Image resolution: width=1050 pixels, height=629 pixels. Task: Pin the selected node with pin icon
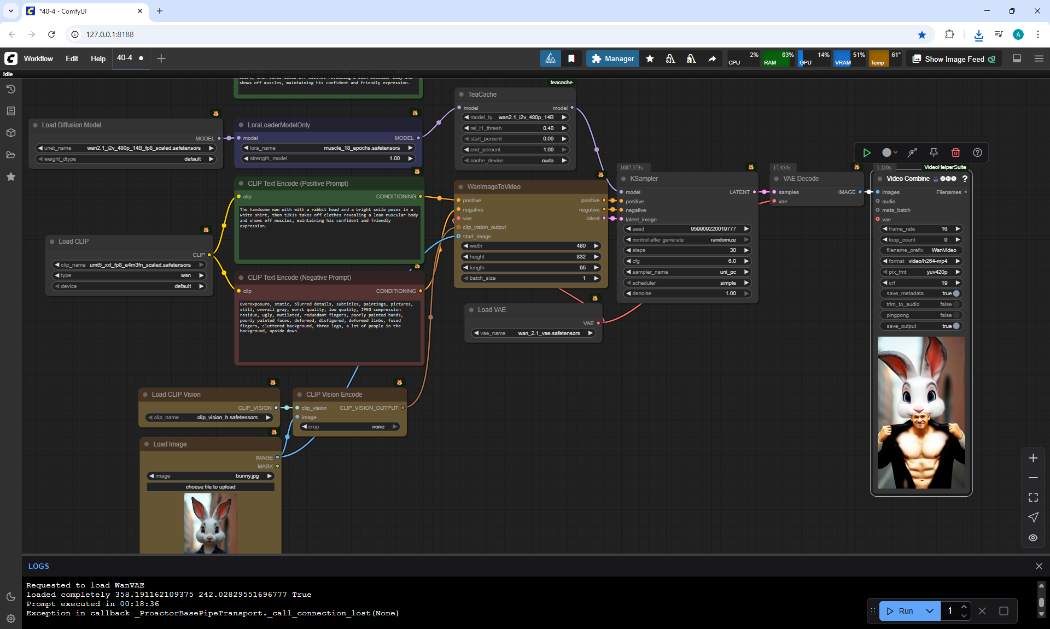(x=934, y=152)
